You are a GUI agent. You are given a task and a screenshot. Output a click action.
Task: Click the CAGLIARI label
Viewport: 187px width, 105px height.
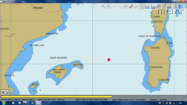165,80
